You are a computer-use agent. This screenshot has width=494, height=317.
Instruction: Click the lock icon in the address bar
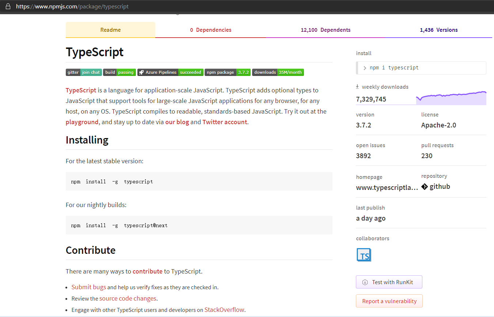[x=8, y=7]
